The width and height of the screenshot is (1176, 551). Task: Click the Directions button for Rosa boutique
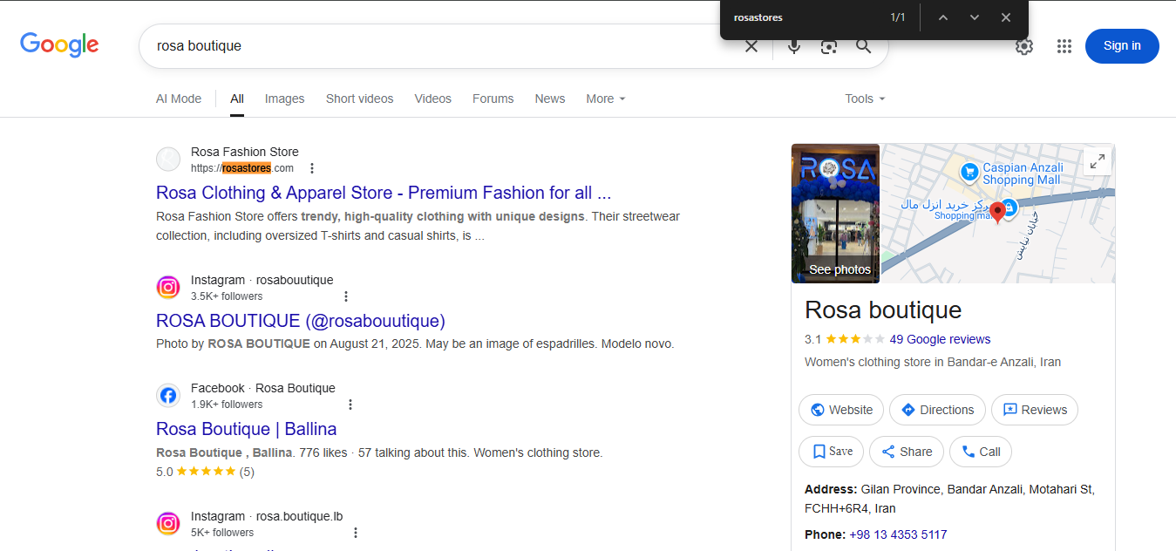938,410
